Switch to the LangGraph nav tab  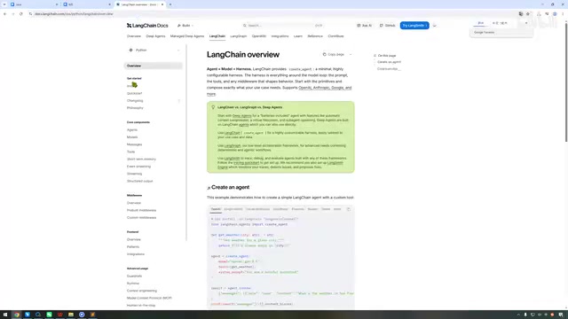tap(239, 36)
